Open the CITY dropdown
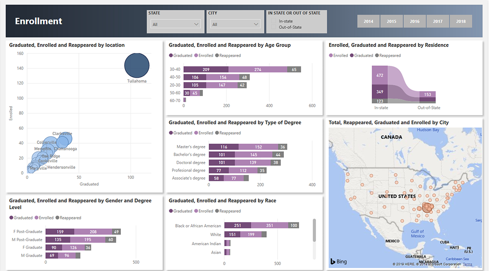The width and height of the screenshot is (489, 271). pos(235,24)
